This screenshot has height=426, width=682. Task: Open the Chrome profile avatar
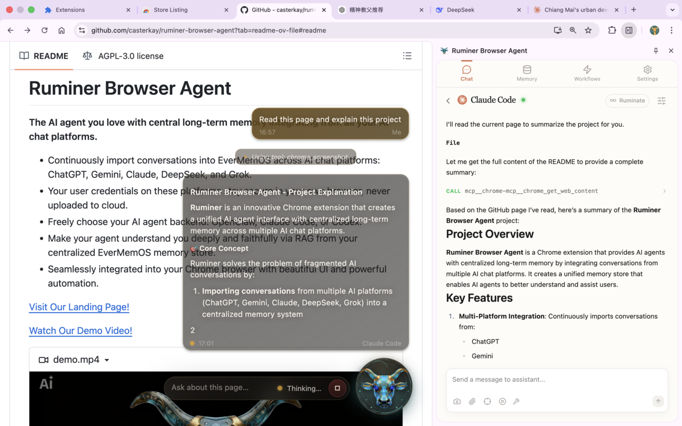(654, 30)
